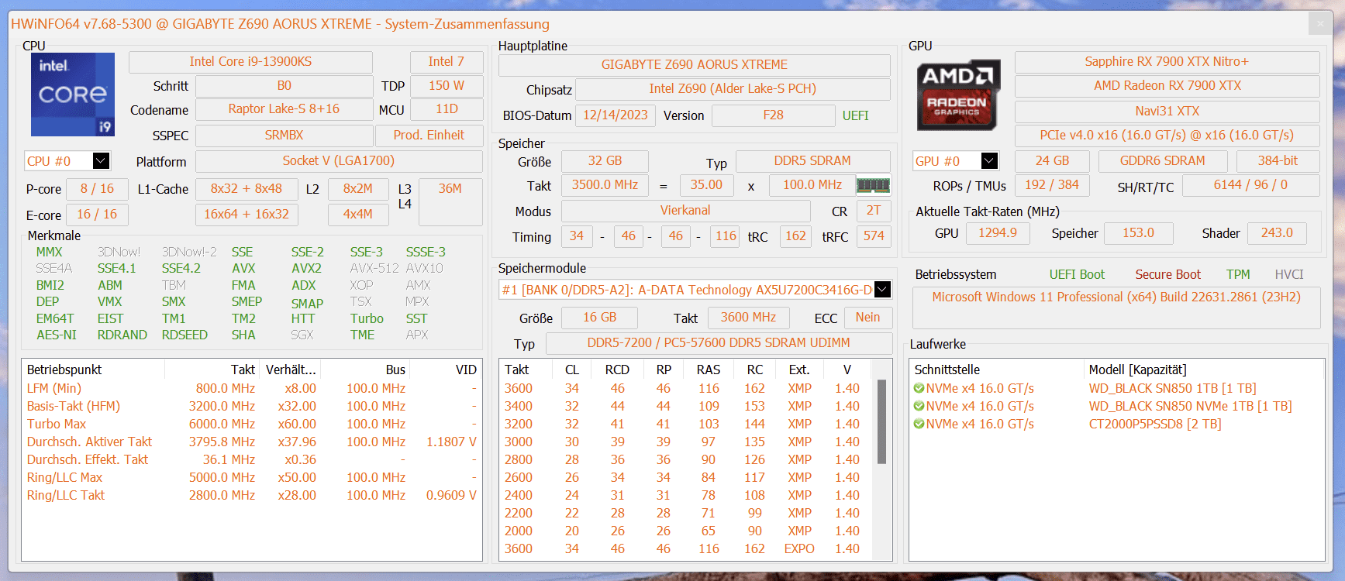1345x581 pixels.
Task: Click the Verhält... column header
Action: [x=291, y=370]
